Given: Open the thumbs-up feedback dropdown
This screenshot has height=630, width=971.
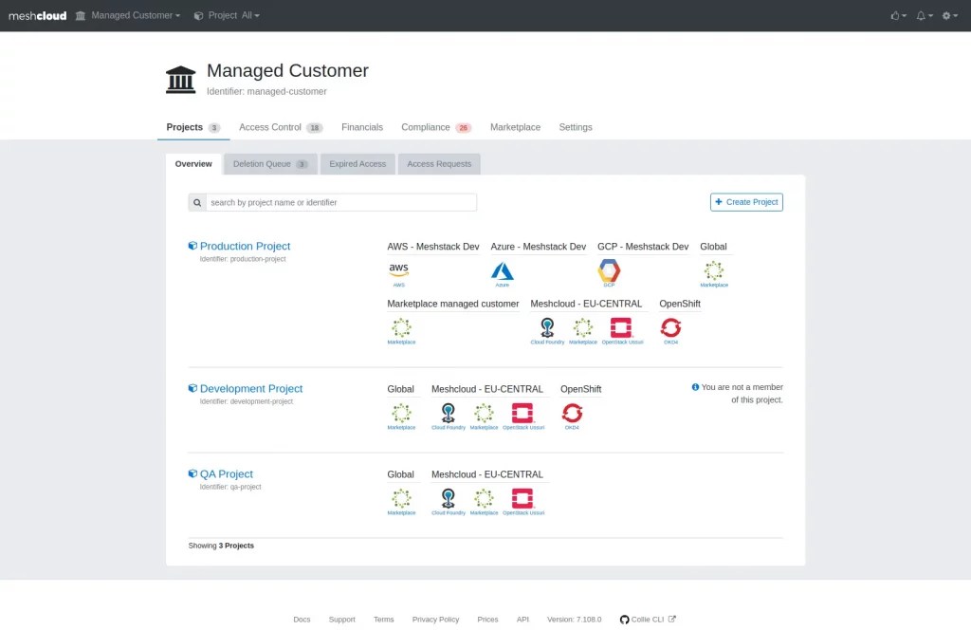Looking at the screenshot, I should tap(899, 15).
